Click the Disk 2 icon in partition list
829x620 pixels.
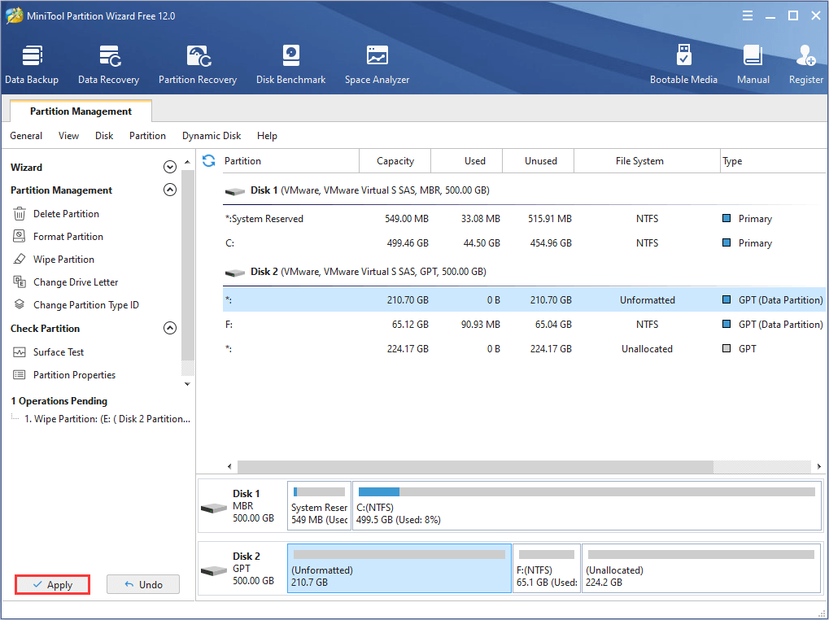235,273
